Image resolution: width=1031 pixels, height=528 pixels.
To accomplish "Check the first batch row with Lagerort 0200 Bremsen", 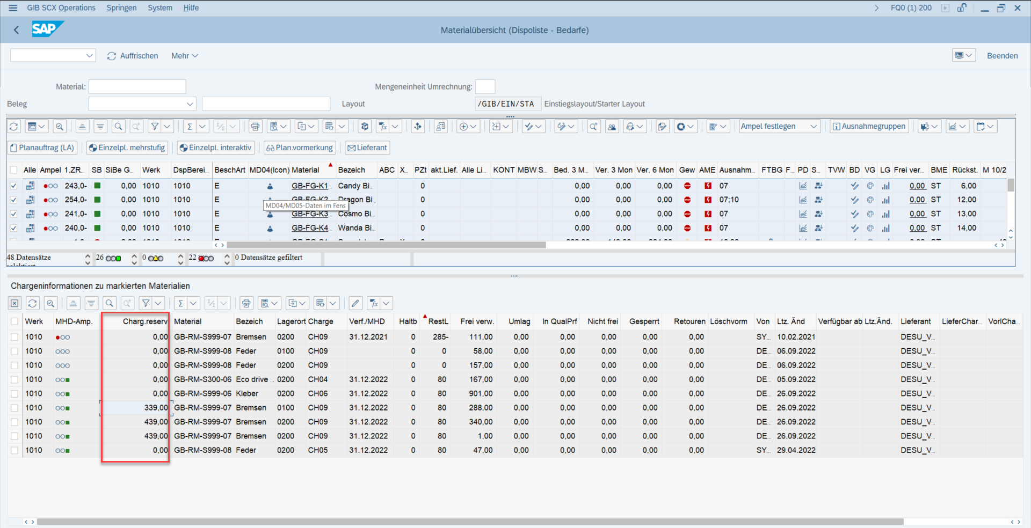I will pyautogui.click(x=14, y=337).
